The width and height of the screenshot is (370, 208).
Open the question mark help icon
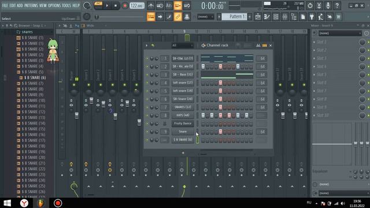[337, 6]
